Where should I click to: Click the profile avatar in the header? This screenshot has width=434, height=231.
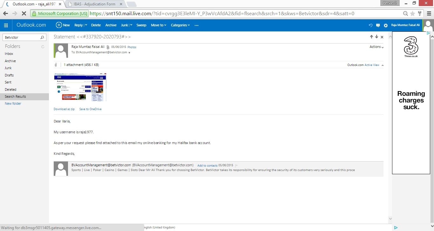point(429,25)
